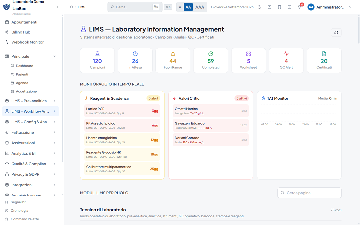This screenshot has width=360, height=225.
Task: Expand Qualità & Compliance section
Action: tap(30, 164)
